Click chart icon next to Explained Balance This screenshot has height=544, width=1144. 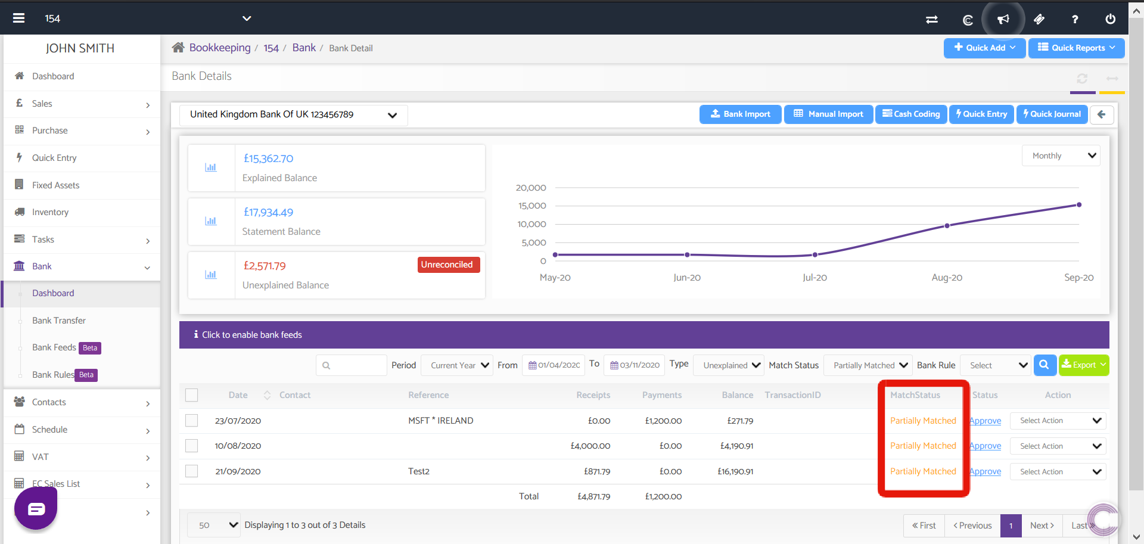[211, 167]
